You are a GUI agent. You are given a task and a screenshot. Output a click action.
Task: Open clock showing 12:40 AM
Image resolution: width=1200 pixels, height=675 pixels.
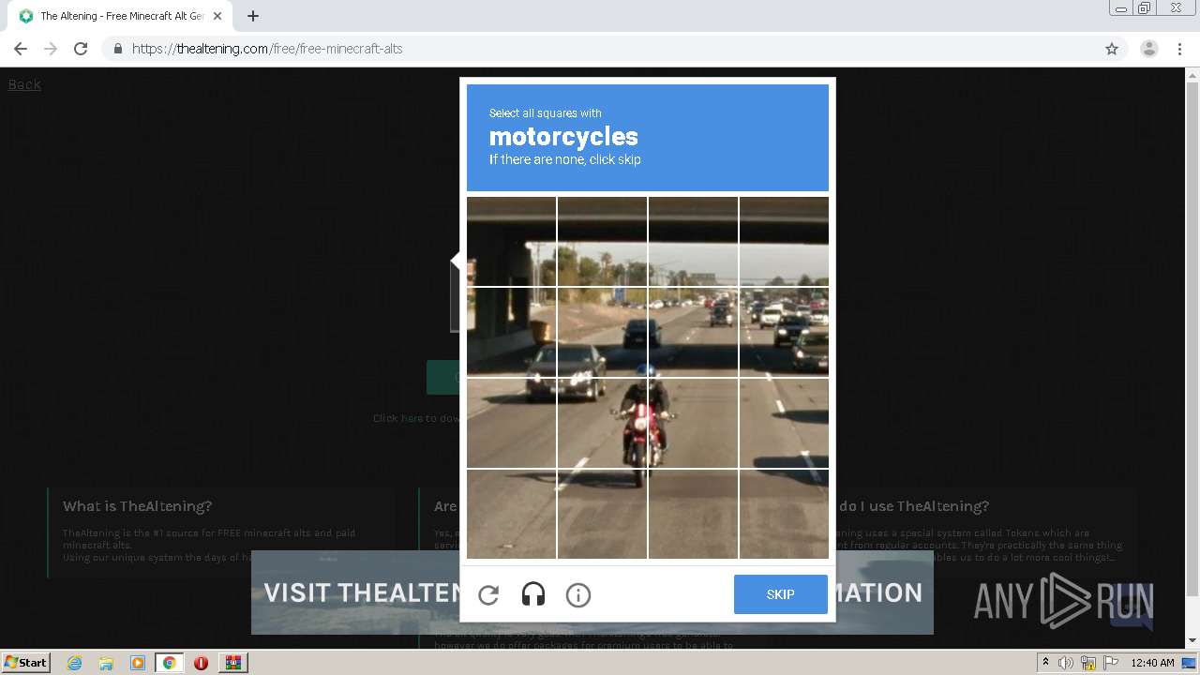[x=1152, y=663]
